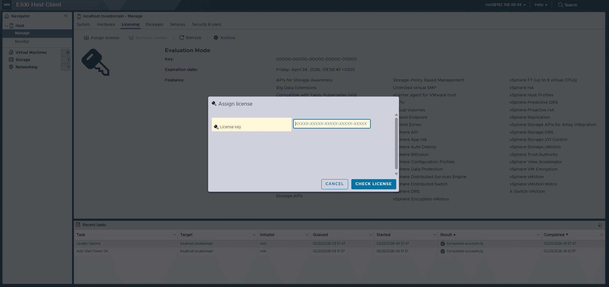Open the Queued column dropdown arrow

click(371, 235)
